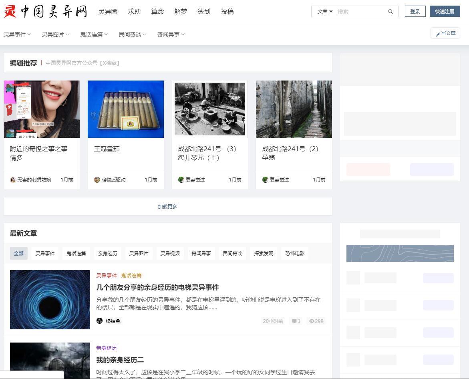Viewport: 469px width, 379px height.
Task: Expand the 灵异事件 navigation dropdown
Action: [x=17, y=34]
